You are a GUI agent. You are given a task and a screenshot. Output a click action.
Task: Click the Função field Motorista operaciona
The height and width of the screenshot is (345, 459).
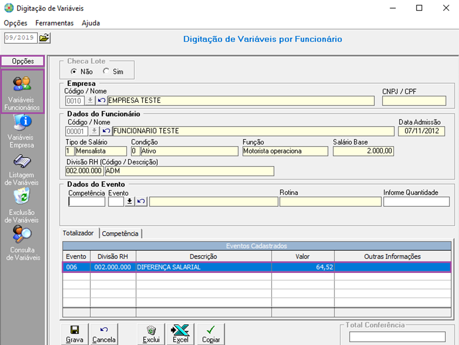coord(285,151)
